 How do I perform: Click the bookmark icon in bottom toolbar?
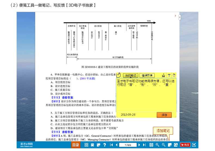(x=92, y=145)
